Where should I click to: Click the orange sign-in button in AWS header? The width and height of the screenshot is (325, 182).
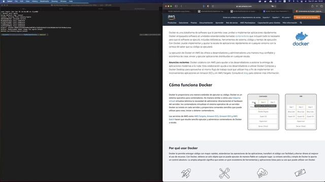[x=307, y=18]
